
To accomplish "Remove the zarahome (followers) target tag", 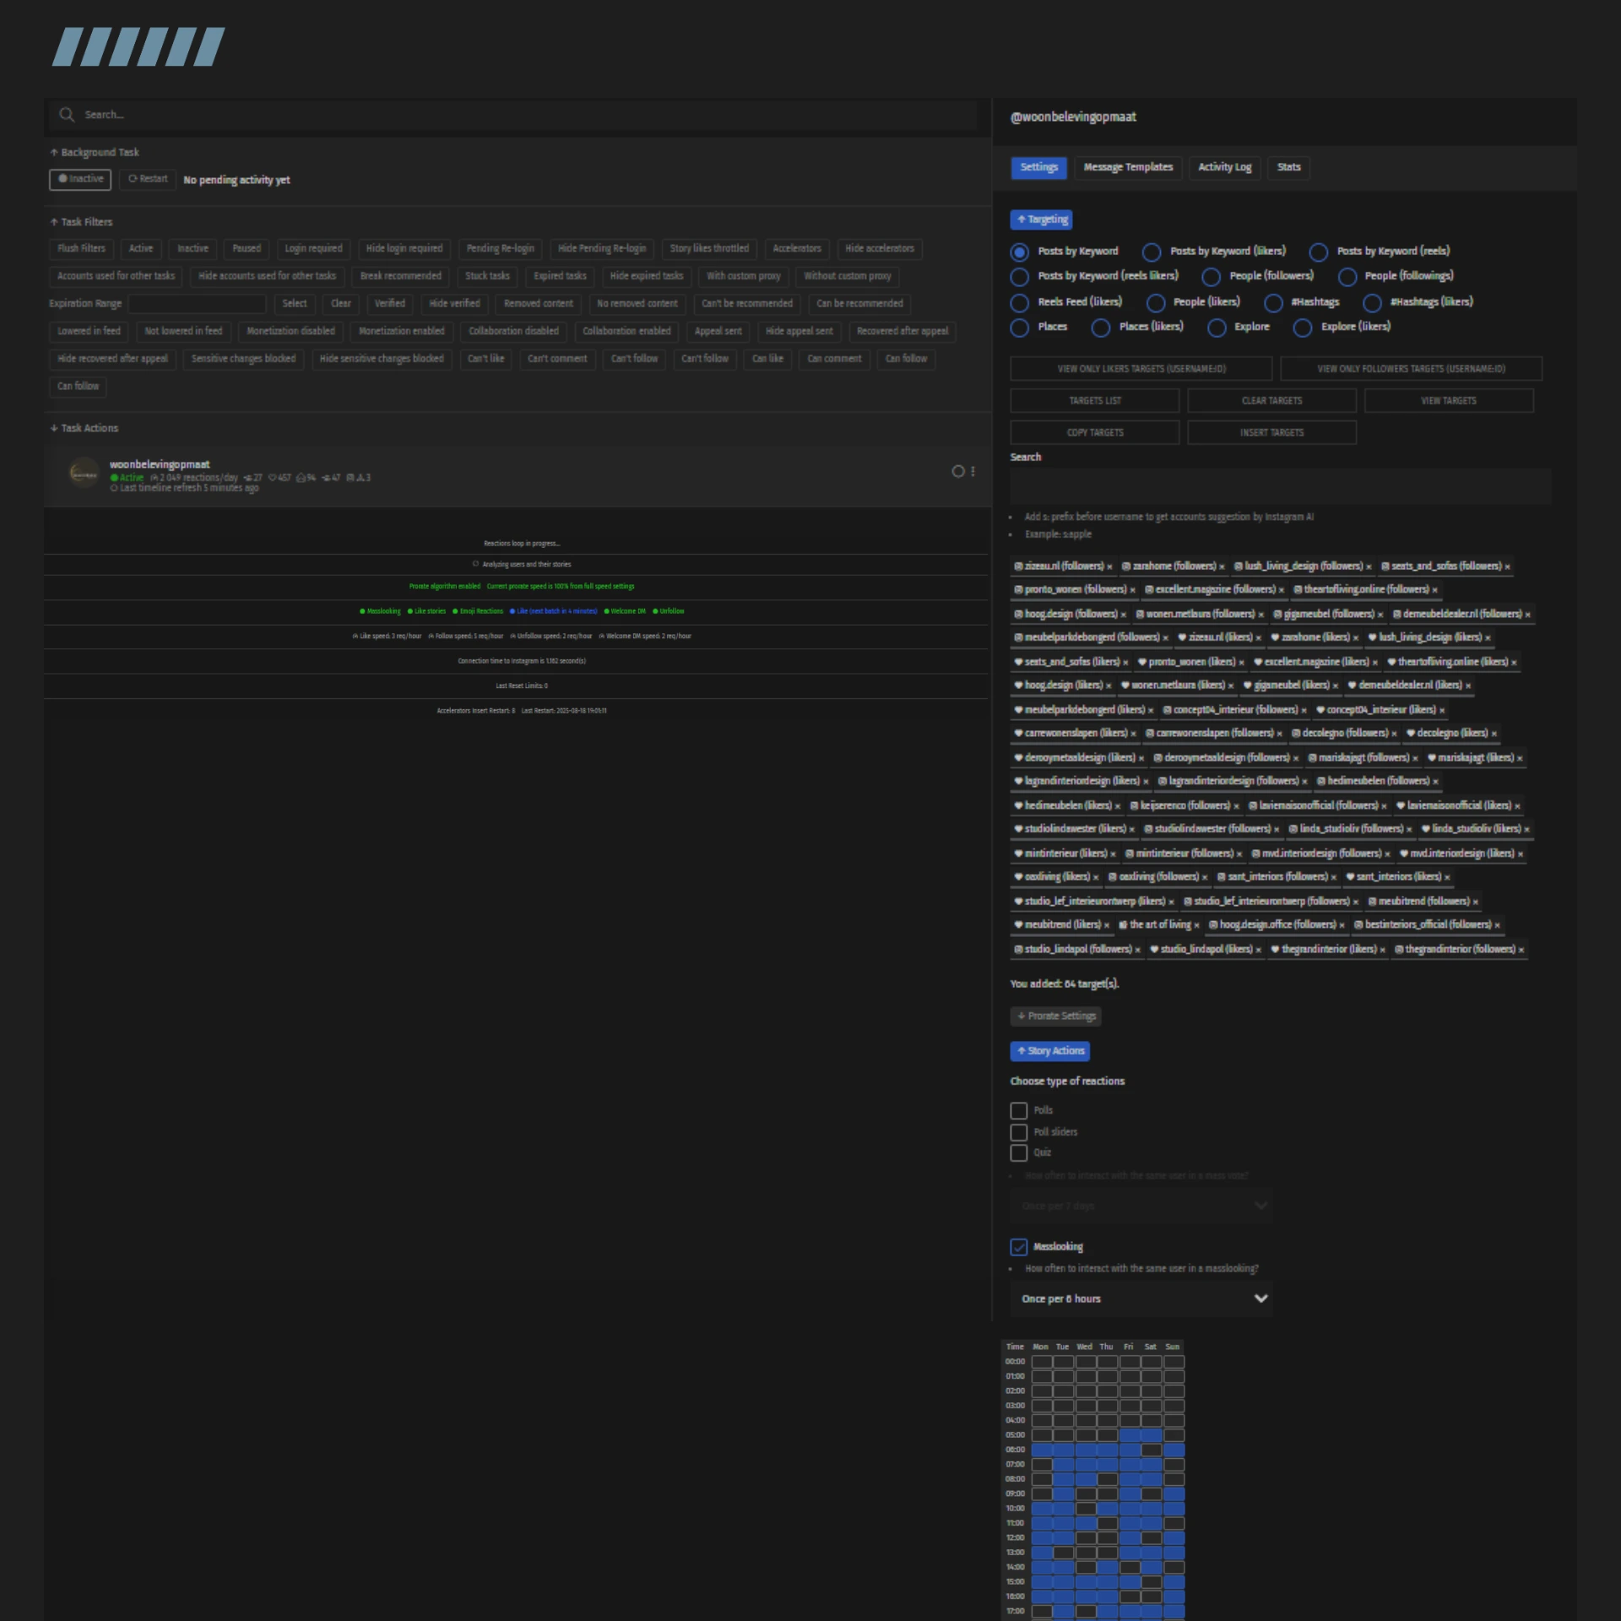I will 1222,567.
